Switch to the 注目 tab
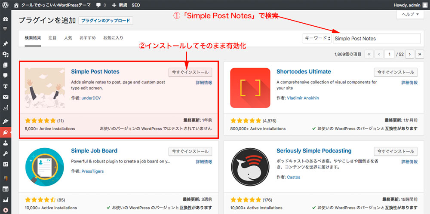 point(52,38)
